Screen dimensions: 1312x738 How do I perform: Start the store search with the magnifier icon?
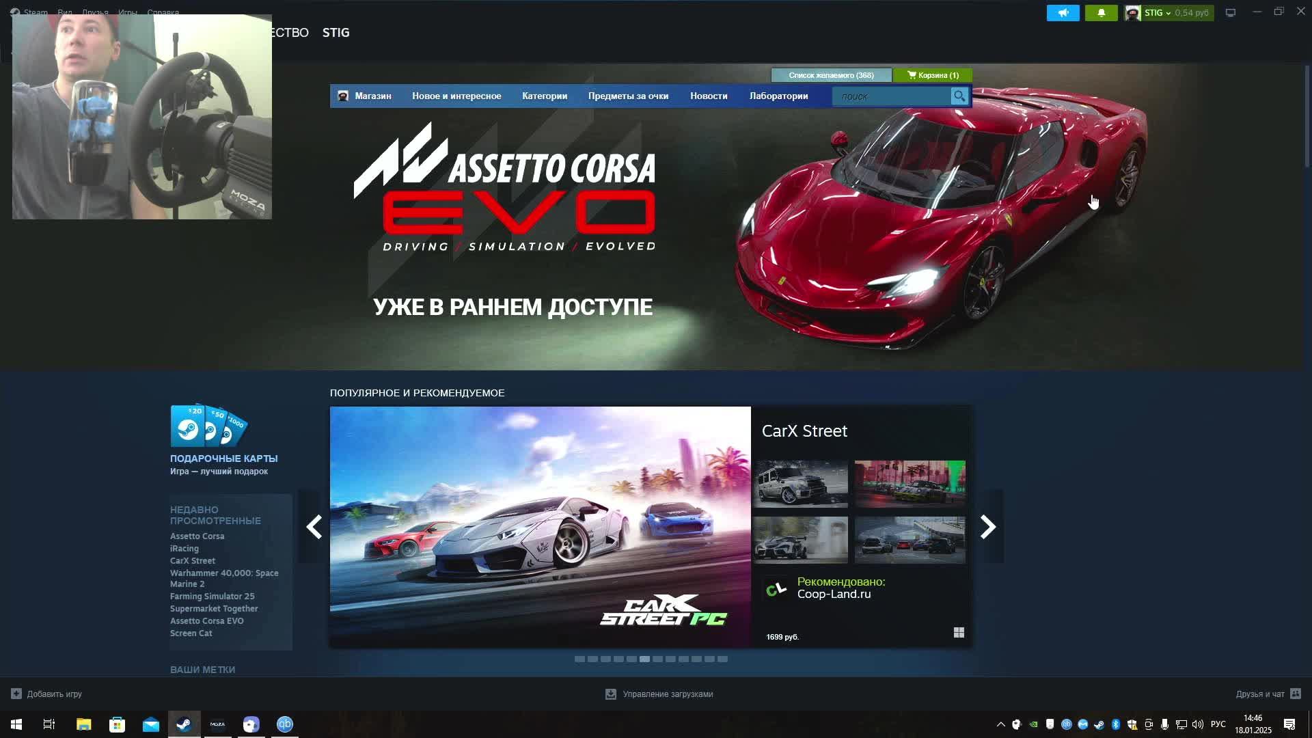pyautogui.click(x=959, y=96)
